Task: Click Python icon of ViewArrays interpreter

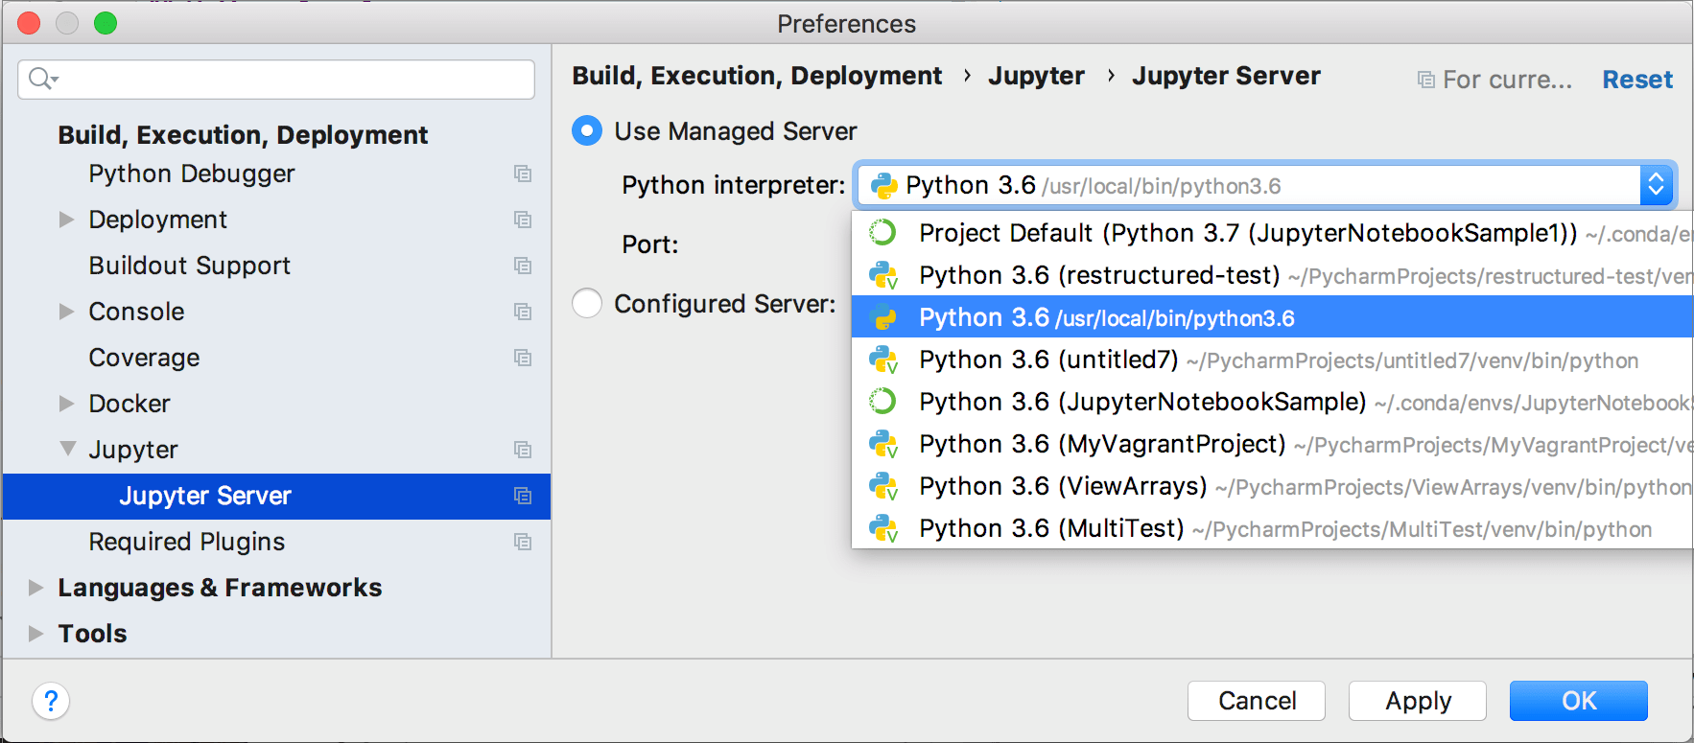Action: tap(882, 486)
